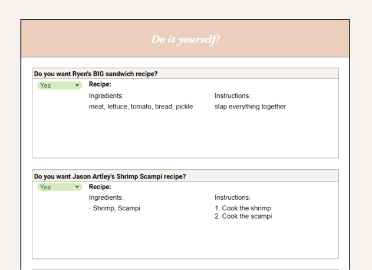Click the Ingredients label in Shrimp Scampi recipe
Viewport: 372px width, 270px height.
coord(106,197)
